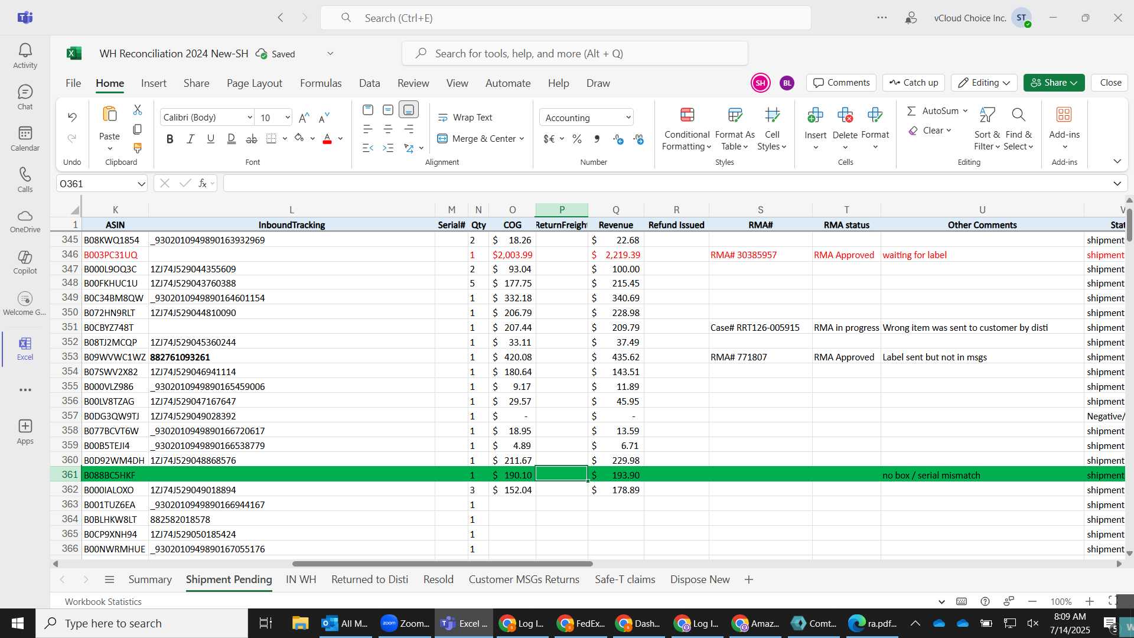The width and height of the screenshot is (1134, 638).
Task: Apply the fill color bucket
Action: click(299, 139)
